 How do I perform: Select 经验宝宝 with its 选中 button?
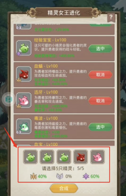100,48
